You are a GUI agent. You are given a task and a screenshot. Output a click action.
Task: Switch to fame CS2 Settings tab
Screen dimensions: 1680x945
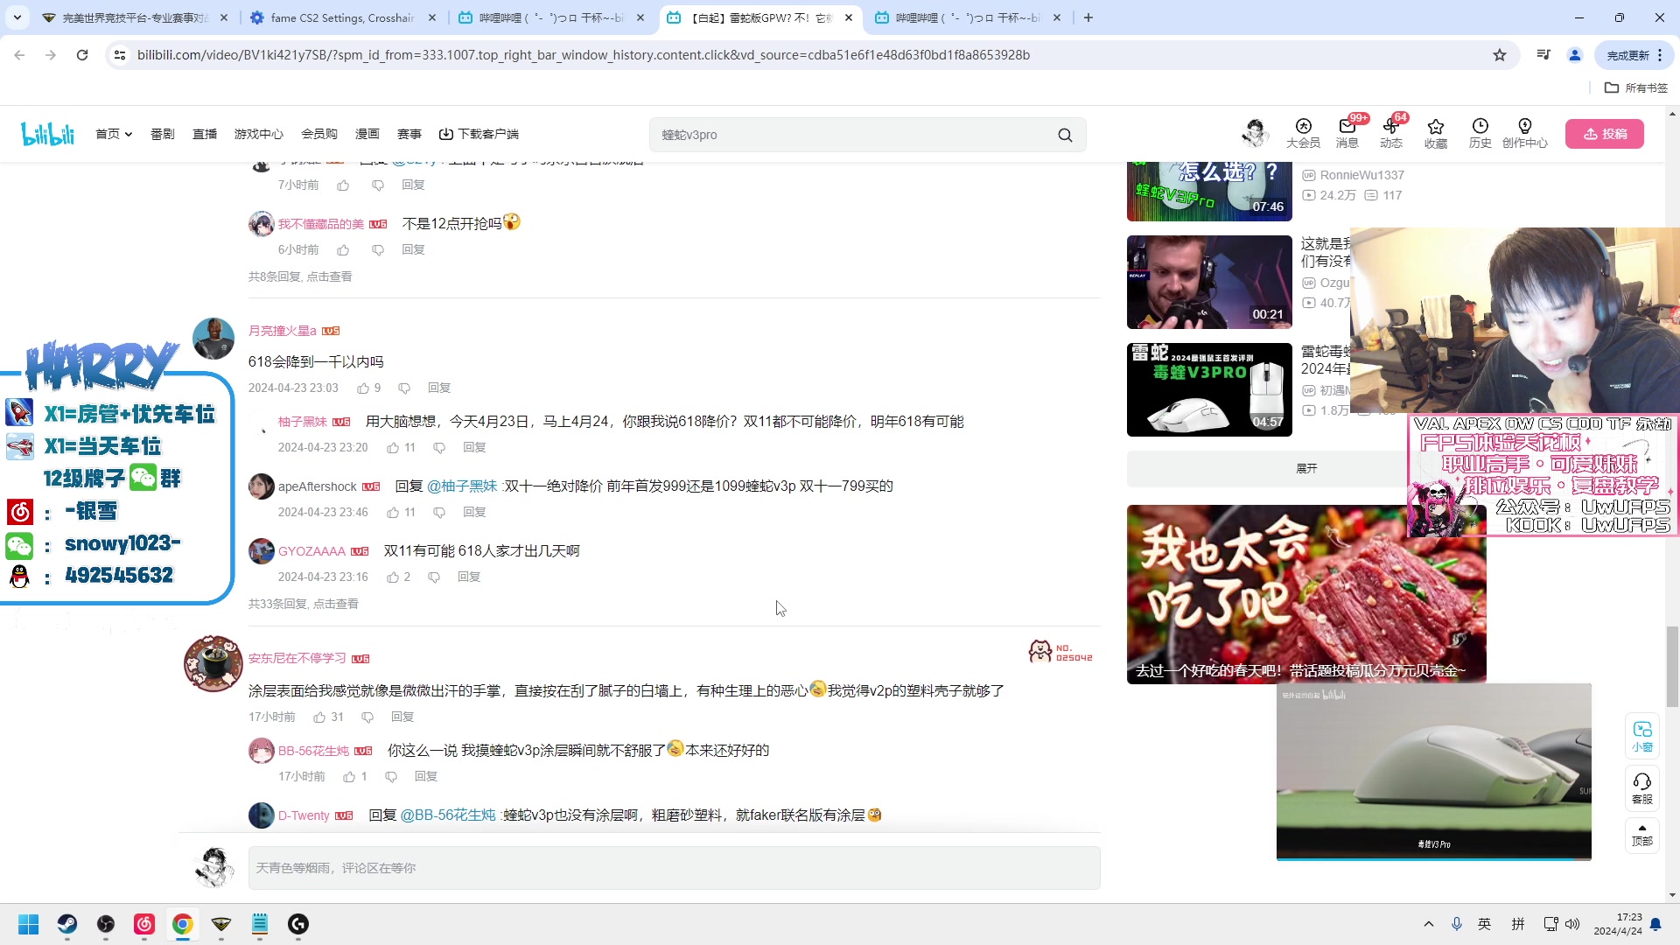(341, 17)
